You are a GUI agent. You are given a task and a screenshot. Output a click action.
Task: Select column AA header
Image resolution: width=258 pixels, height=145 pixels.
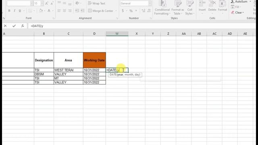(184, 34)
